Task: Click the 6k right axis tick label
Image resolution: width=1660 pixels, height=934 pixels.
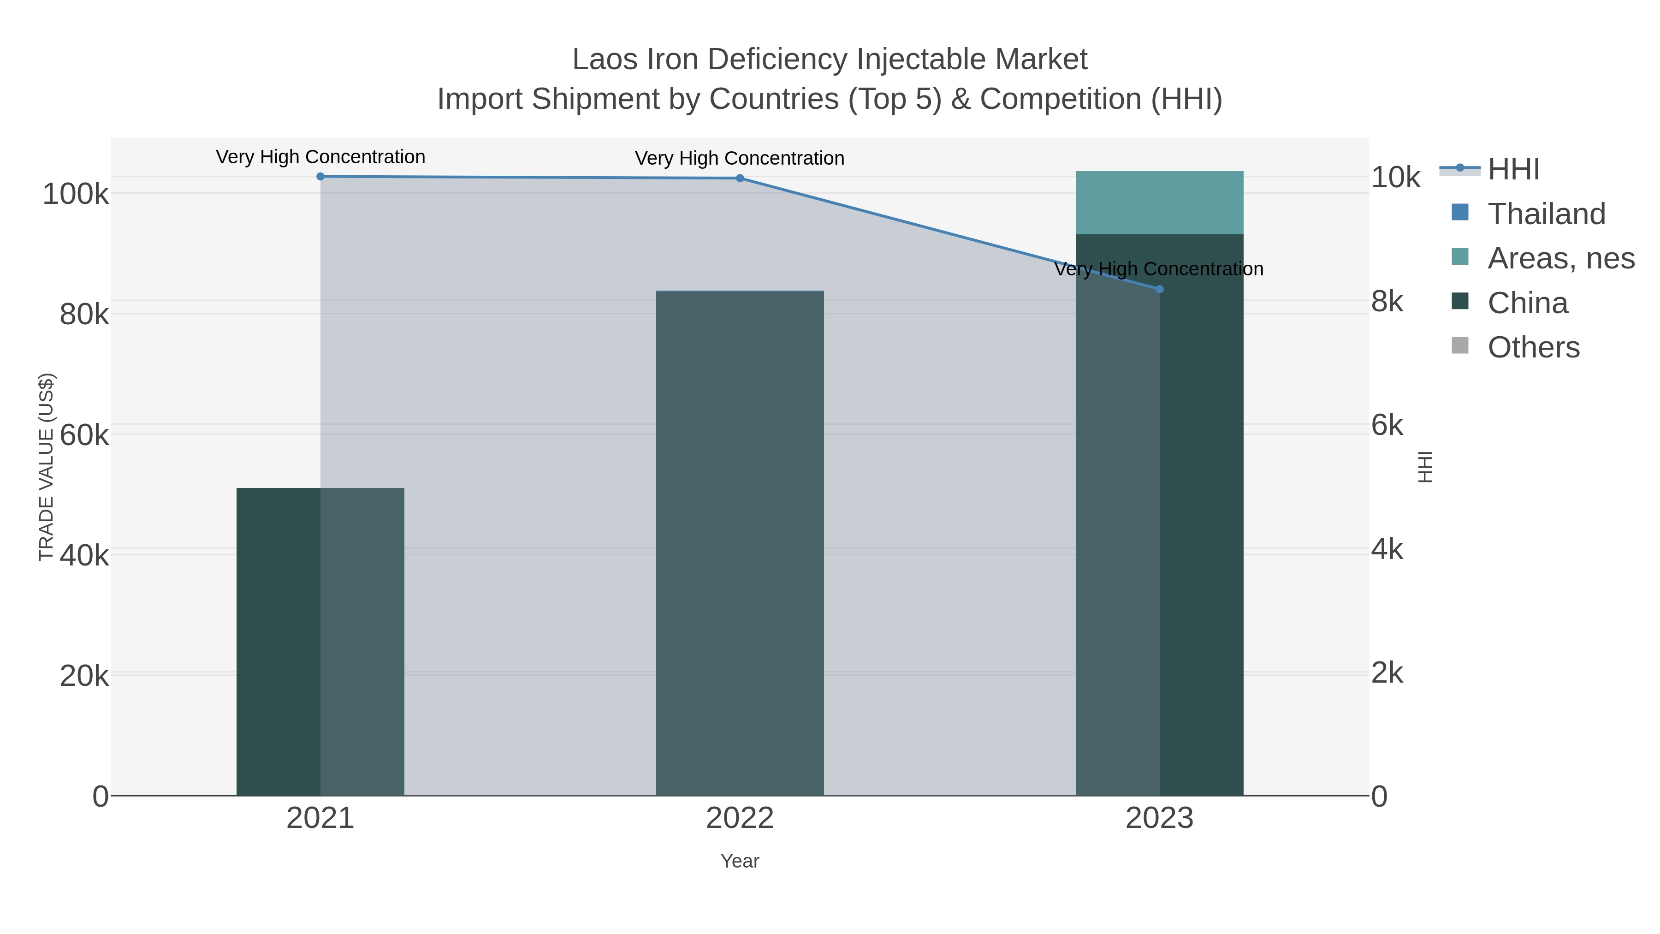Action: (1387, 425)
